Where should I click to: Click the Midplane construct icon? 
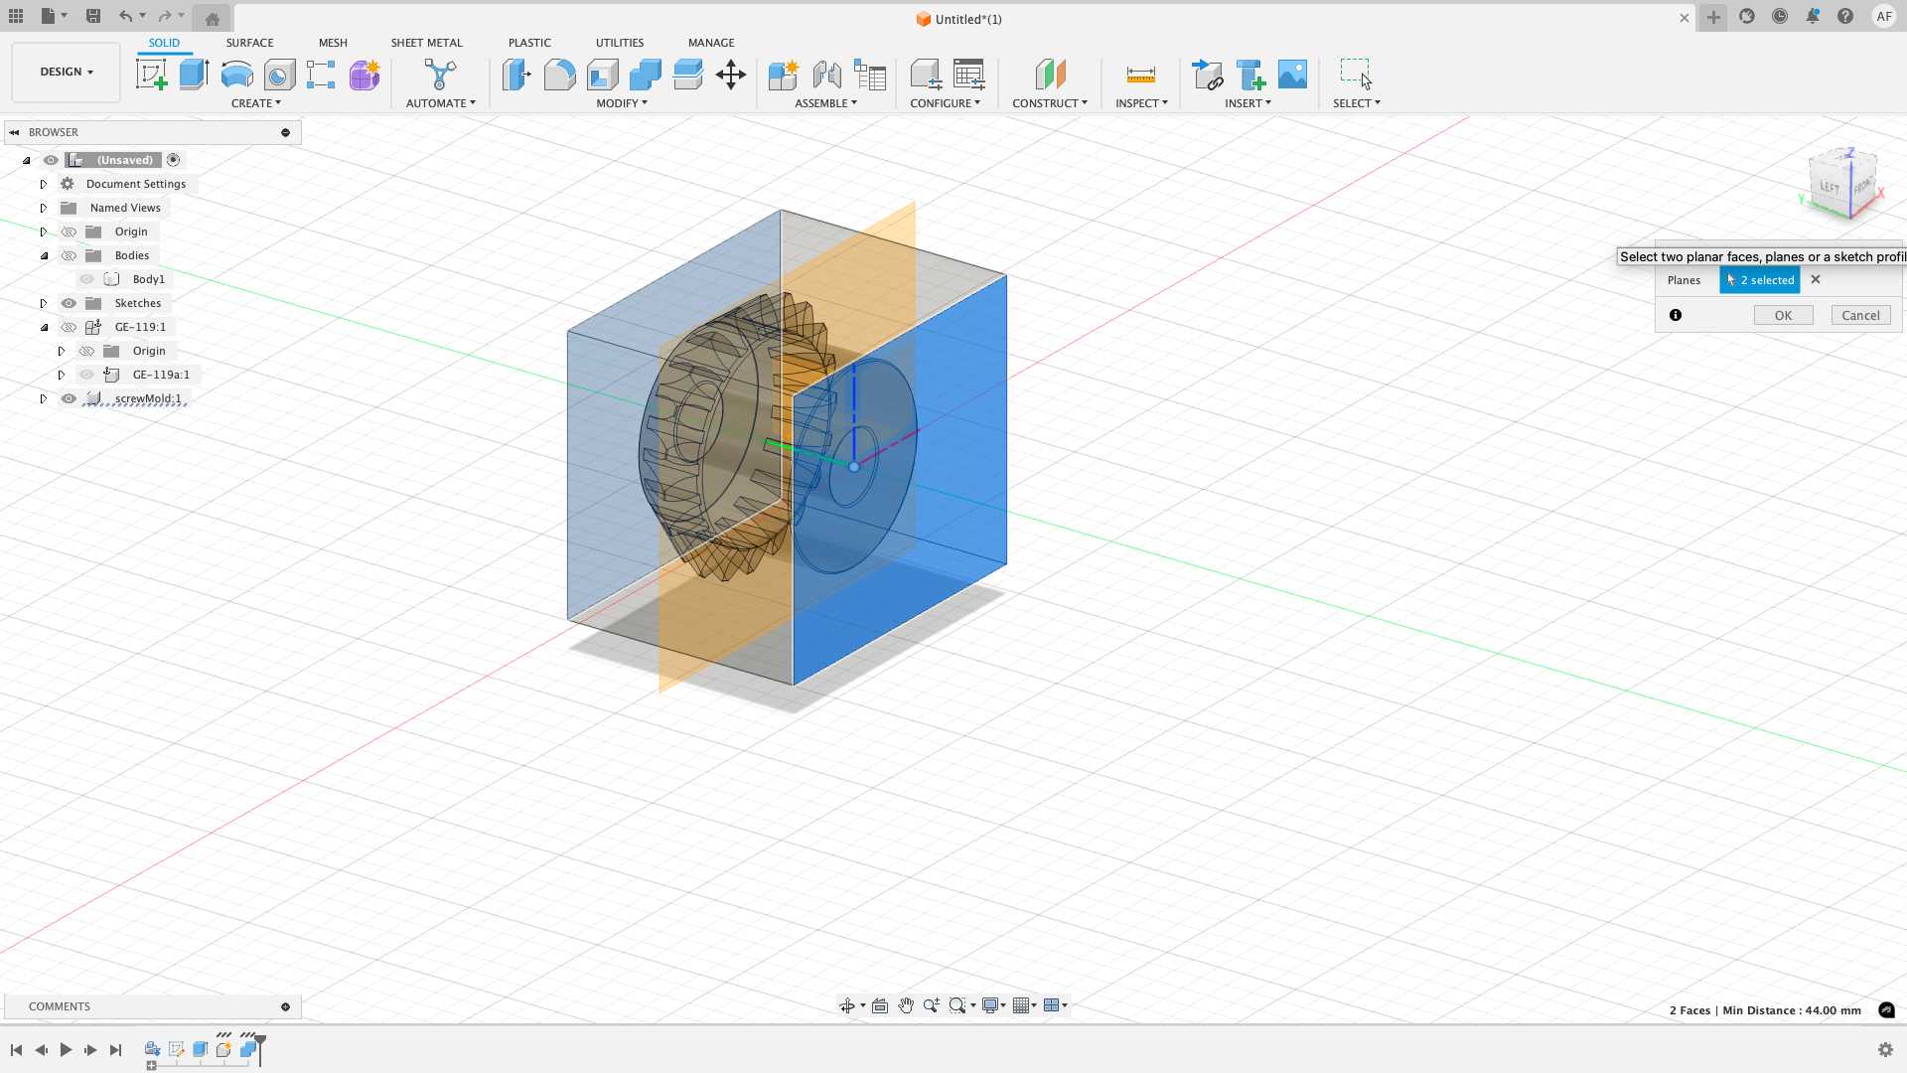click(x=1050, y=75)
